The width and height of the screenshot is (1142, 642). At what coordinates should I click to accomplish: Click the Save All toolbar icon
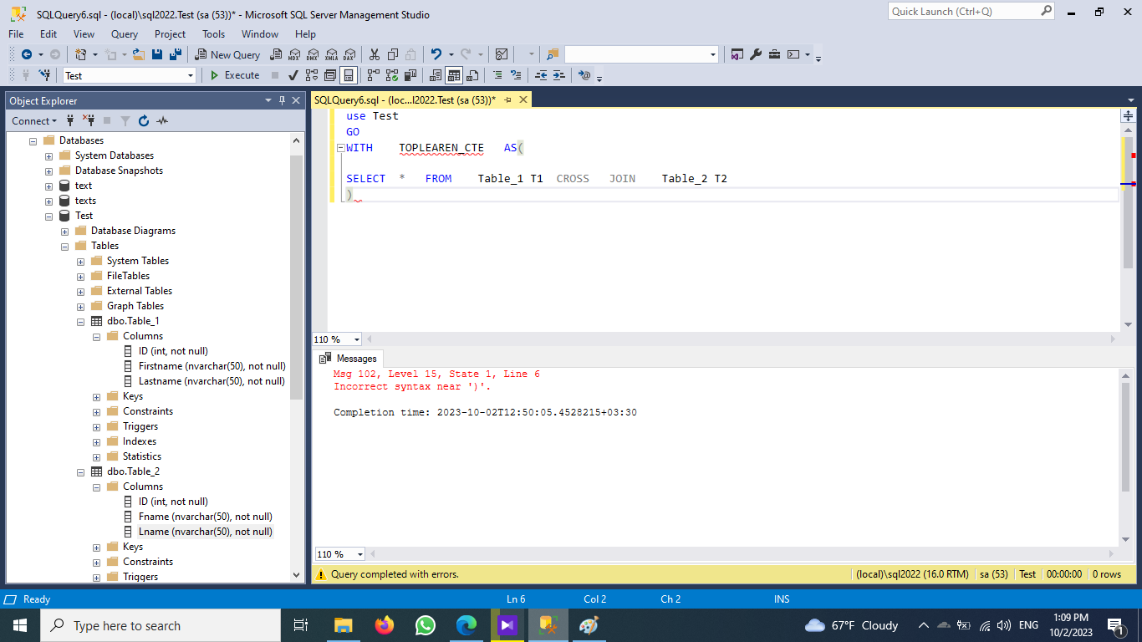176,54
